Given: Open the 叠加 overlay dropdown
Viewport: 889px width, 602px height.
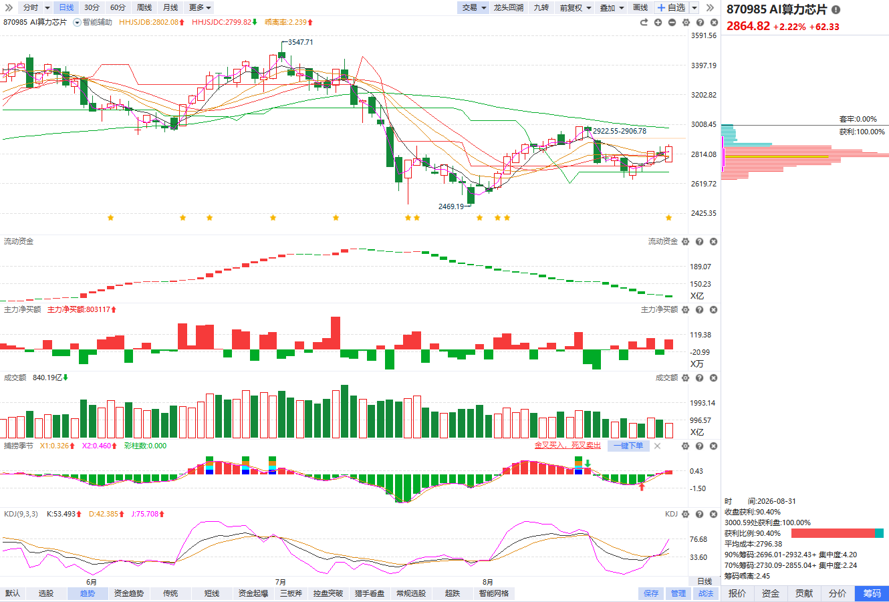Looking at the screenshot, I should point(612,7).
